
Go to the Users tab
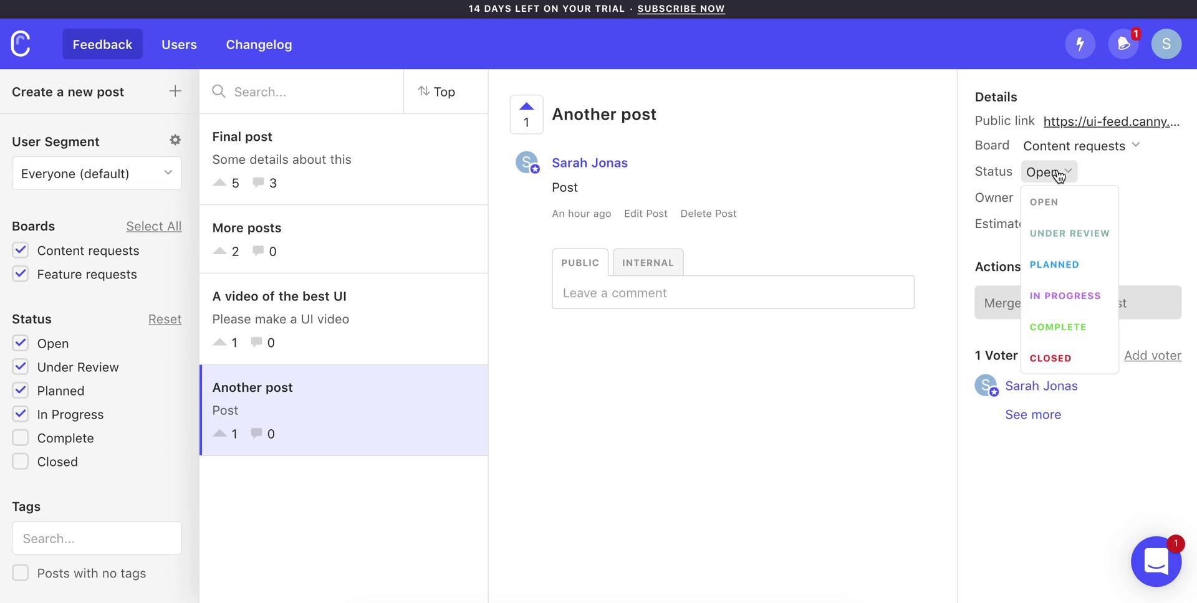coord(179,44)
